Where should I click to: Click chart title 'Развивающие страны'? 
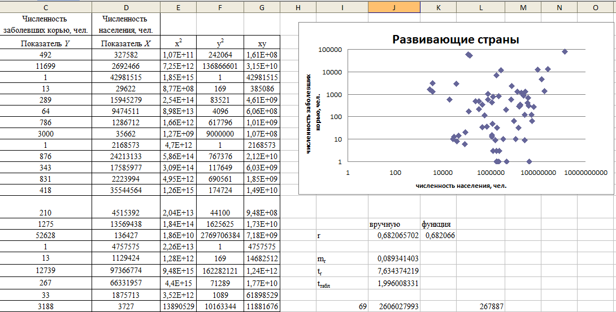[x=456, y=40]
